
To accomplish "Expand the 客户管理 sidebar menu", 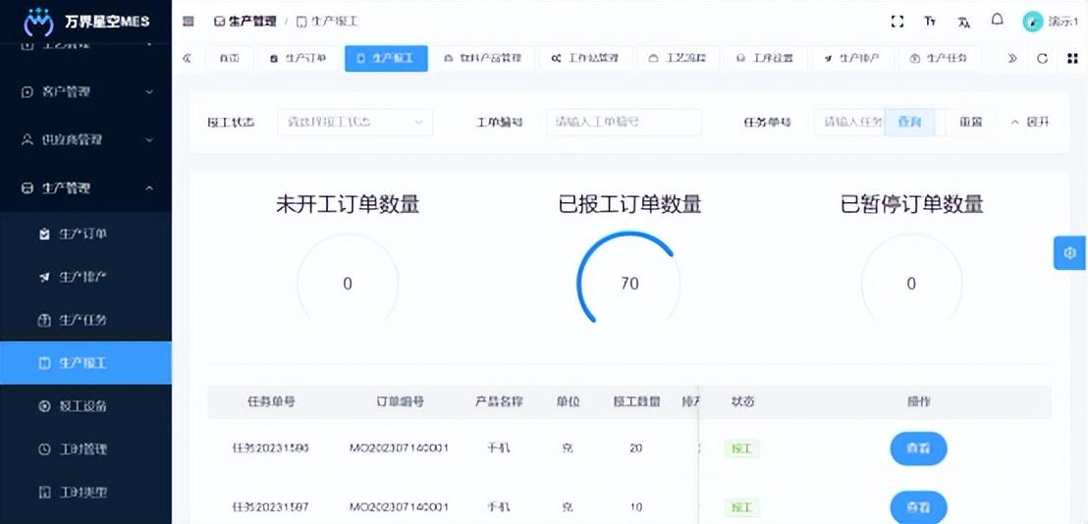I will 85,91.
